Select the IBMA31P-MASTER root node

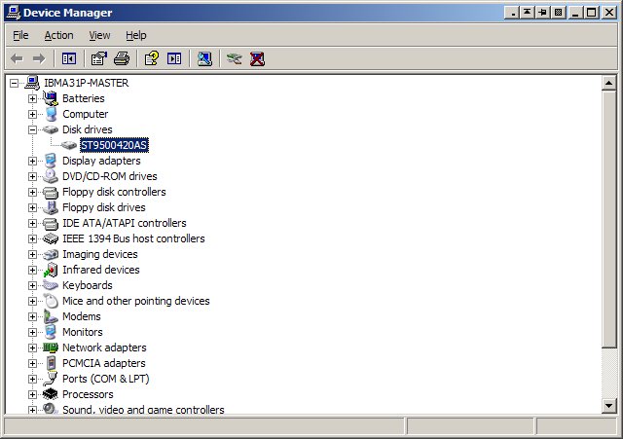(x=86, y=83)
